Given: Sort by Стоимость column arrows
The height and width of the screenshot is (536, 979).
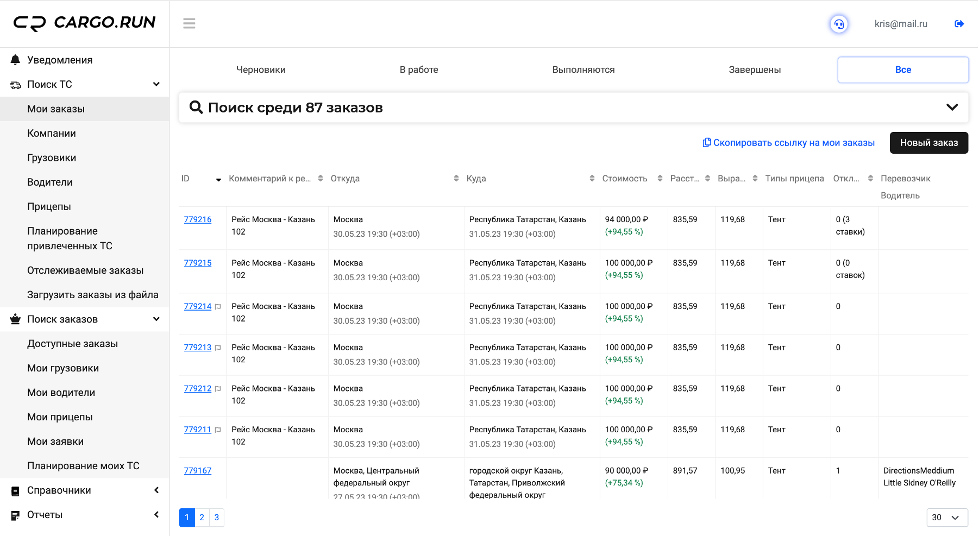Looking at the screenshot, I should 660,179.
